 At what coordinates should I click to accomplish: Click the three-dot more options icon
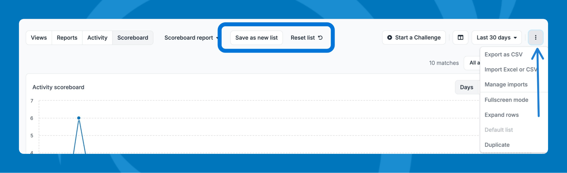pyautogui.click(x=535, y=37)
